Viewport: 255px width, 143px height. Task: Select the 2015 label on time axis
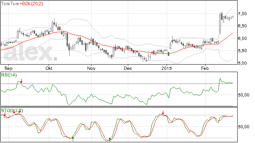pos(167,68)
